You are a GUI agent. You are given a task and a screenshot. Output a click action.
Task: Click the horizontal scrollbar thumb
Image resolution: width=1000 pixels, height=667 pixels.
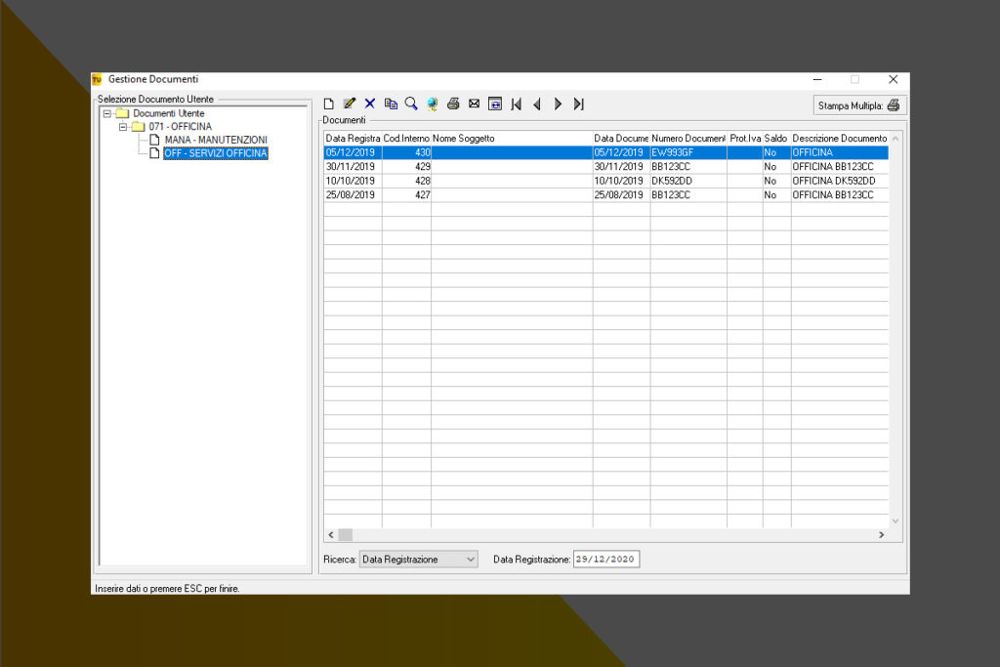345,535
